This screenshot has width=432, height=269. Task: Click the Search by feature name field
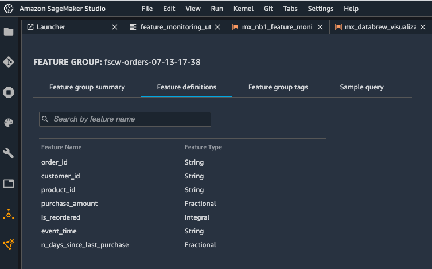(x=125, y=119)
